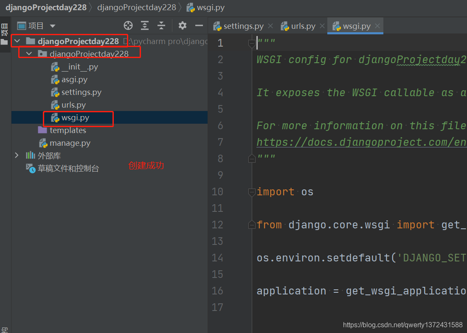The width and height of the screenshot is (467, 333).
Task: Click fold end marker at line 8
Action: coord(252,159)
